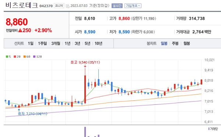Select the 10년 line chart tab
The width and height of the screenshot is (221, 137).
98,44
